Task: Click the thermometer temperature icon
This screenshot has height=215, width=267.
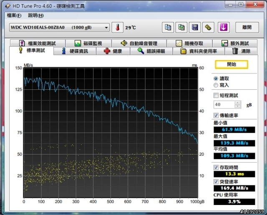Action: [x=117, y=27]
